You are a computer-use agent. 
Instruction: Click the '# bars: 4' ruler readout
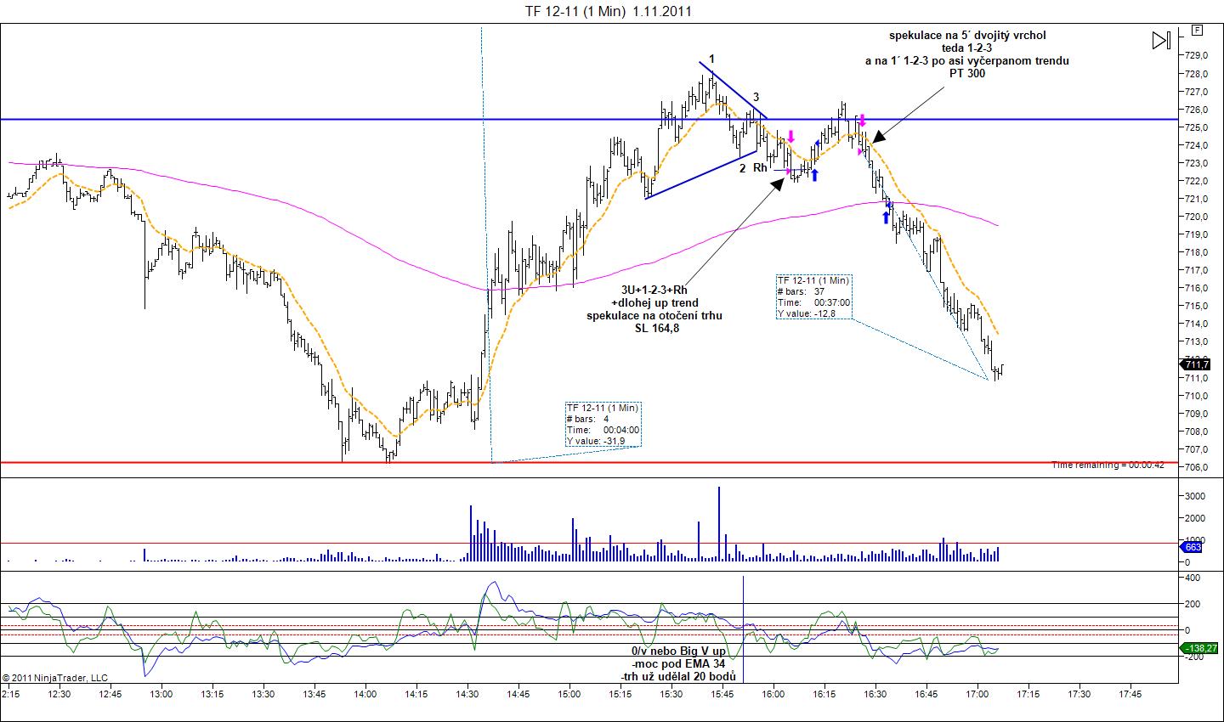588,419
